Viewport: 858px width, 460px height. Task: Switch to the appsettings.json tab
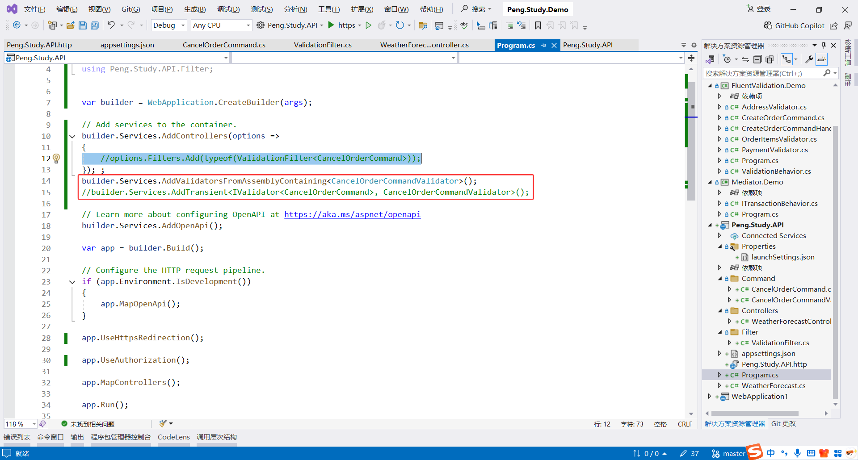tap(127, 45)
